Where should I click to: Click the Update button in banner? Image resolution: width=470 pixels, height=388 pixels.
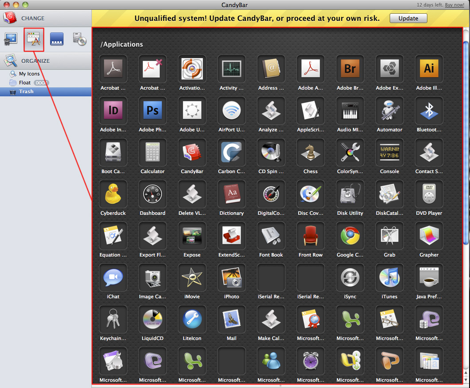click(408, 18)
